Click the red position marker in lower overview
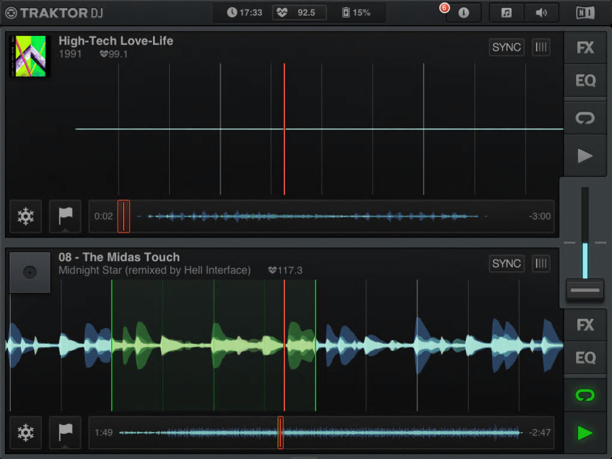 (280, 433)
